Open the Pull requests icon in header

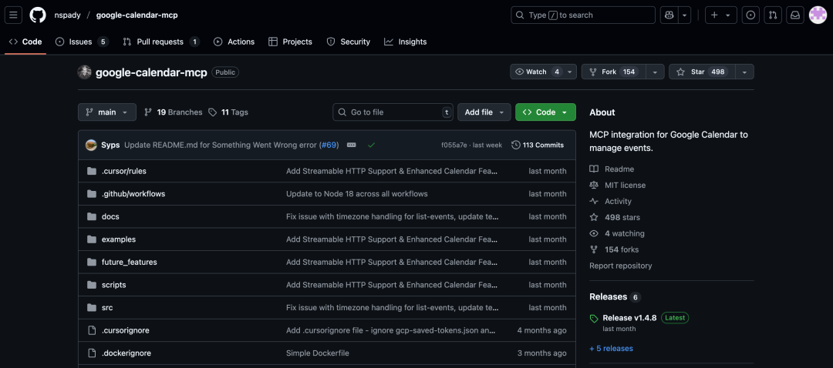pyautogui.click(x=773, y=15)
